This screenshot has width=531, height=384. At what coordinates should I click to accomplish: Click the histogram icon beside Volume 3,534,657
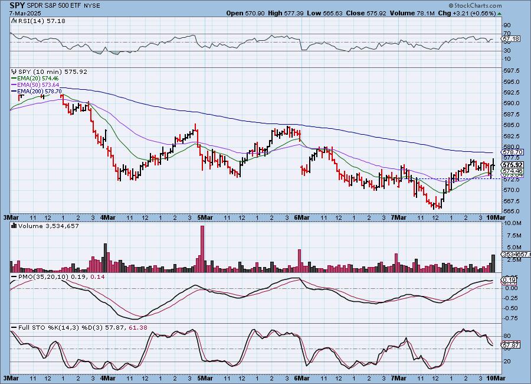[x=14, y=226]
